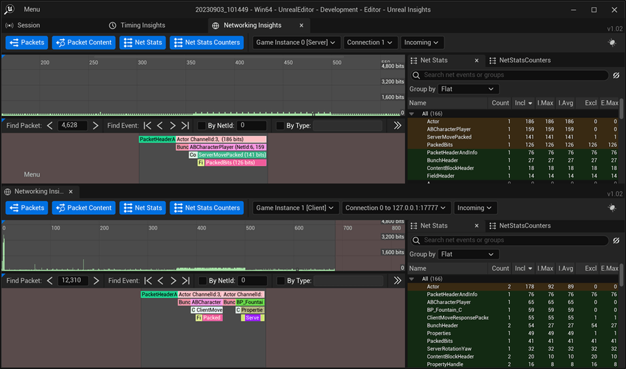Screen dimensions: 626x369
Task: Click the Unreal Engine logo in title bar
Action: [x=10, y=10]
